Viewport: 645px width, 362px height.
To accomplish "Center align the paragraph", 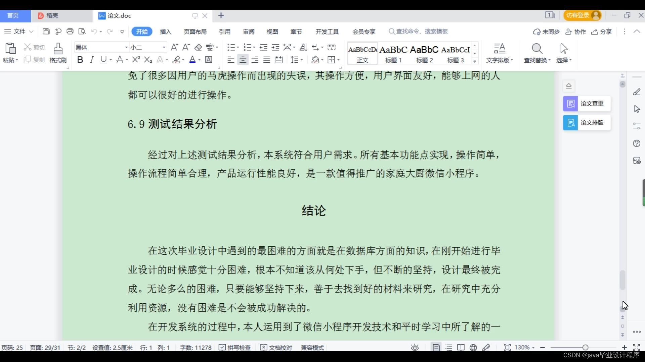I will pos(243,60).
